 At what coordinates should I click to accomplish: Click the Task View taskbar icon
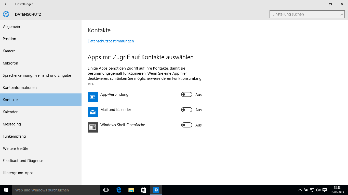pyautogui.click(x=106, y=190)
